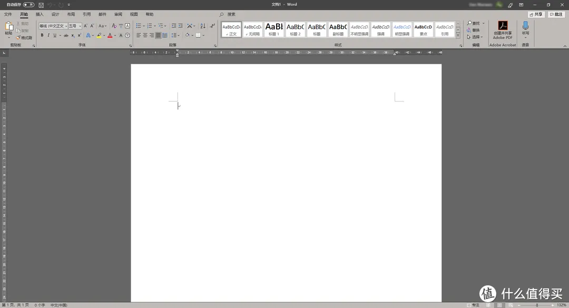569x308 pixels.
Task: Switch to the 视图 tab
Action: click(x=134, y=14)
